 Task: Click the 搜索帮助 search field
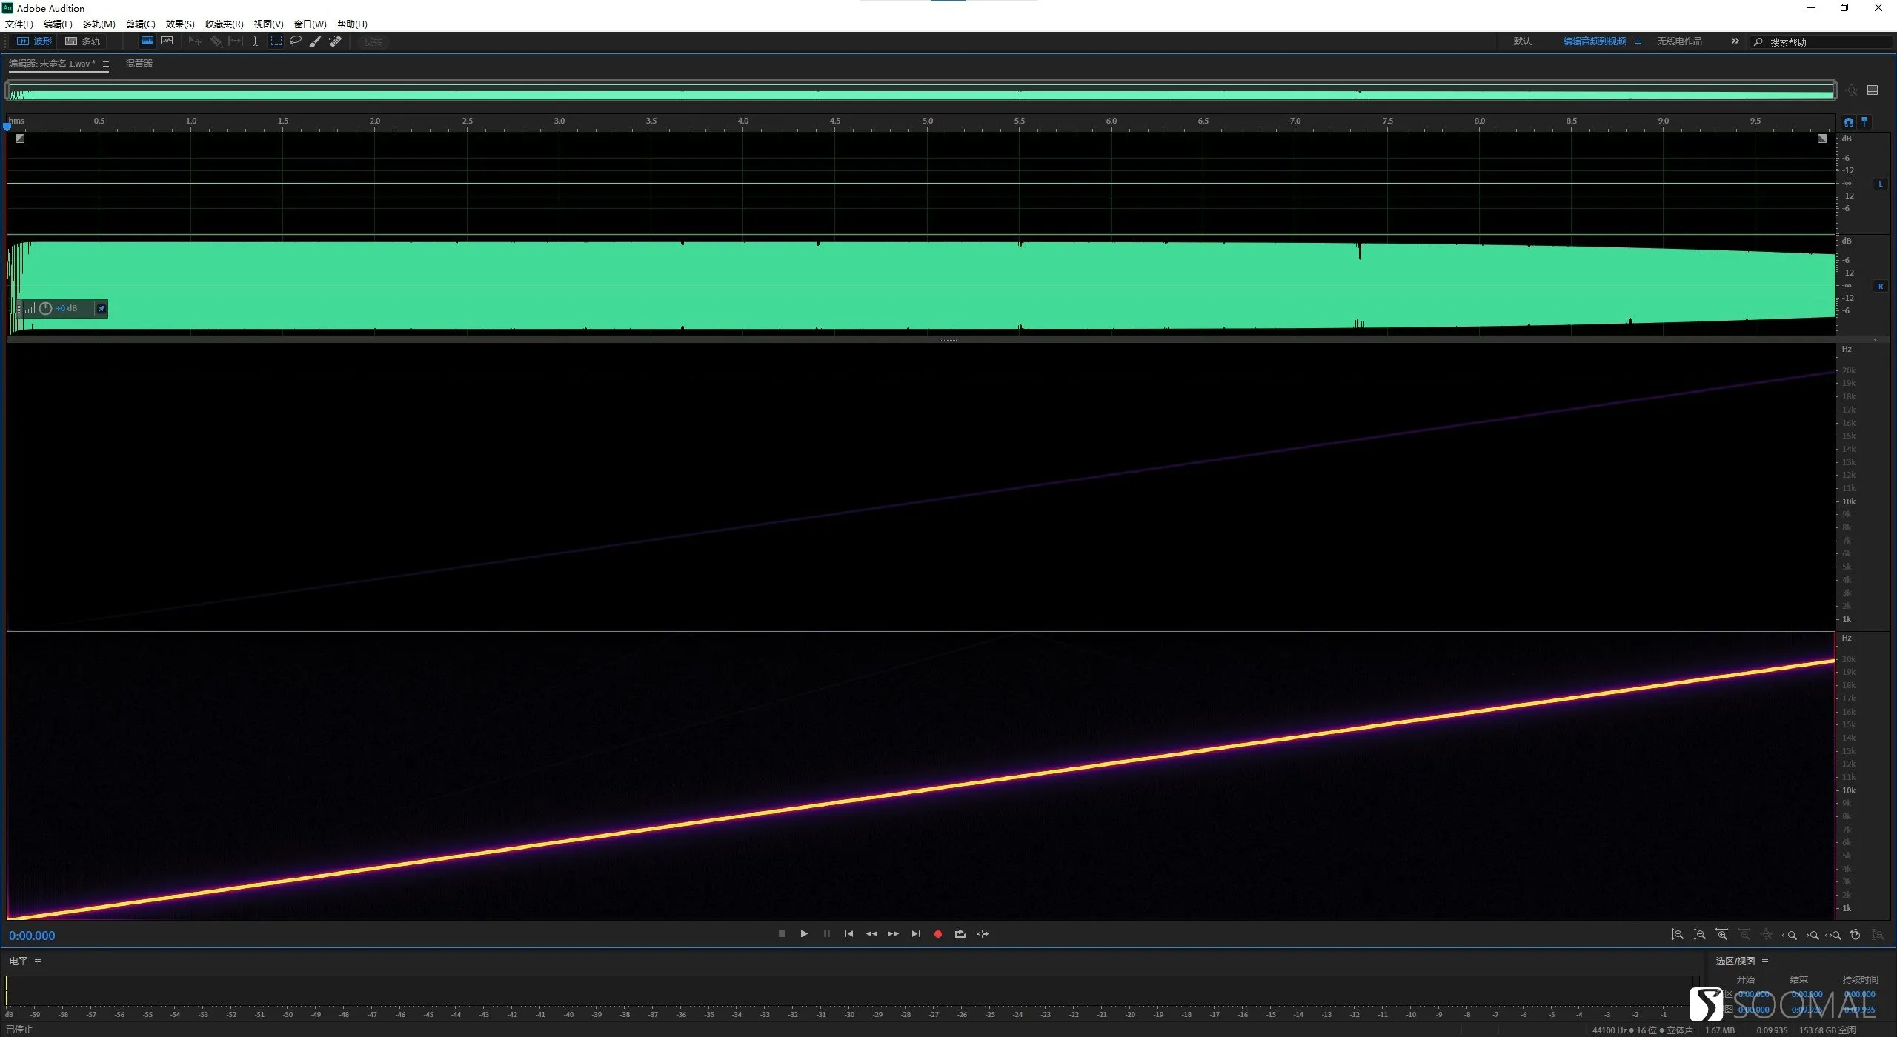click(x=1821, y=42)
